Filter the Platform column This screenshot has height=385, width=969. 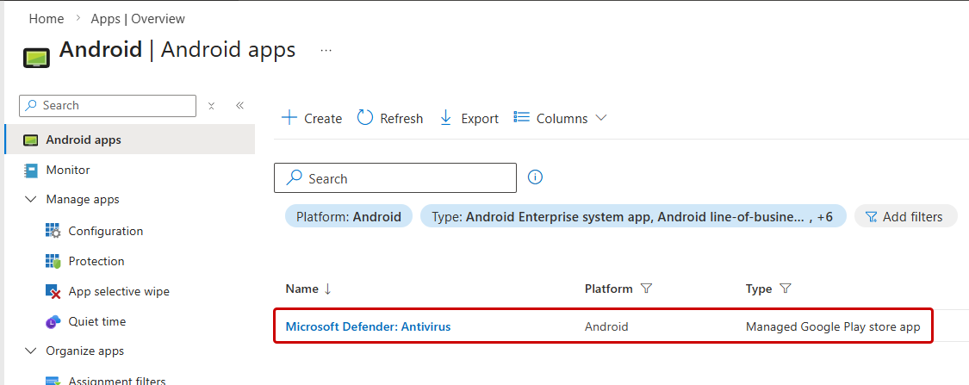click(646, 289)
